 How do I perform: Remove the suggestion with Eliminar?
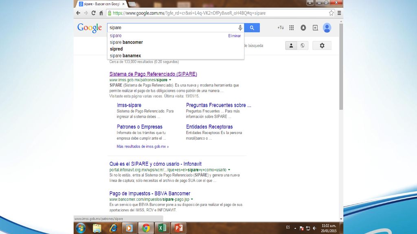pyautogui.click(x=234, y=36)
